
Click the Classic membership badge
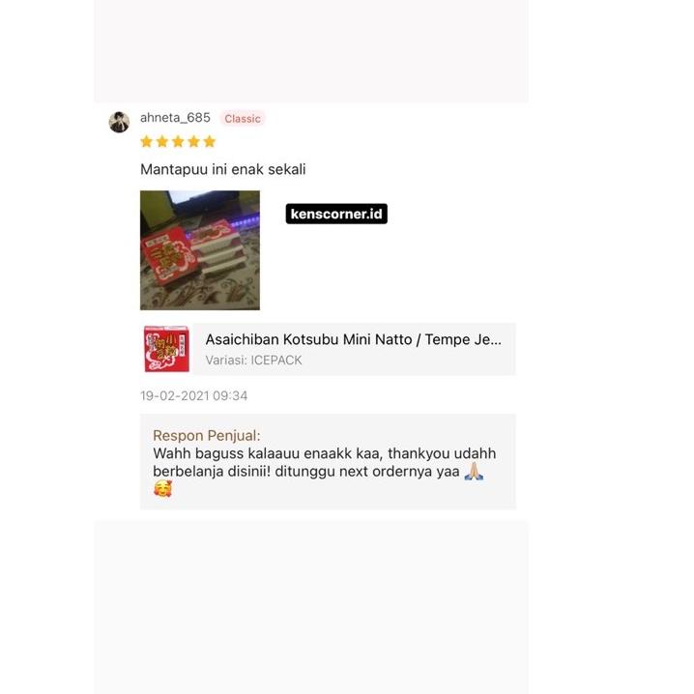pos(243,119)
